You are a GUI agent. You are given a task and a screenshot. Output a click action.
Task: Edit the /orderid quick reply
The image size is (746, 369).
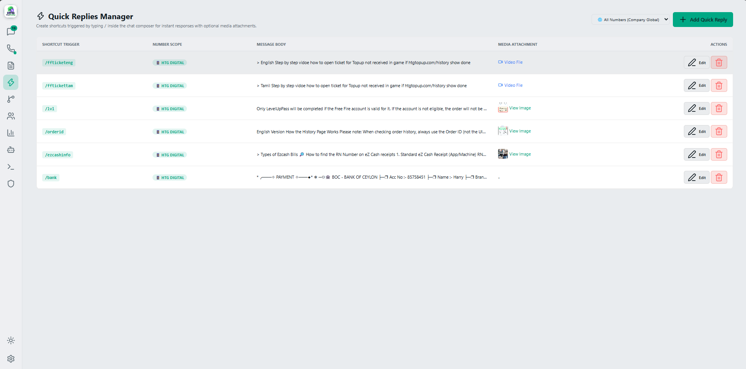[x=696, y=131]
